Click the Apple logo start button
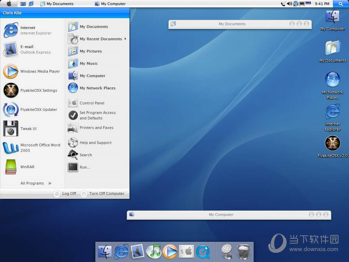Screen dimensions: 349x262 point(9,3)
